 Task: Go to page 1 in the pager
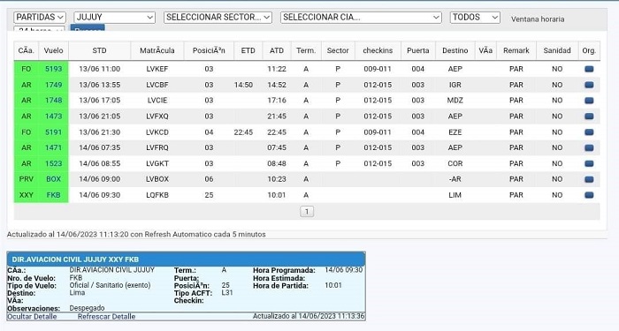point(307,212)
